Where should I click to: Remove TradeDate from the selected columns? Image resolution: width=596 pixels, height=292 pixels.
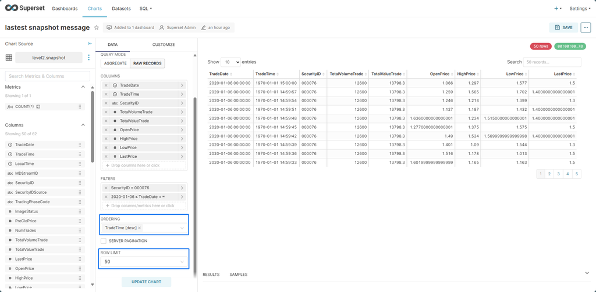click(x=106, y=85)
